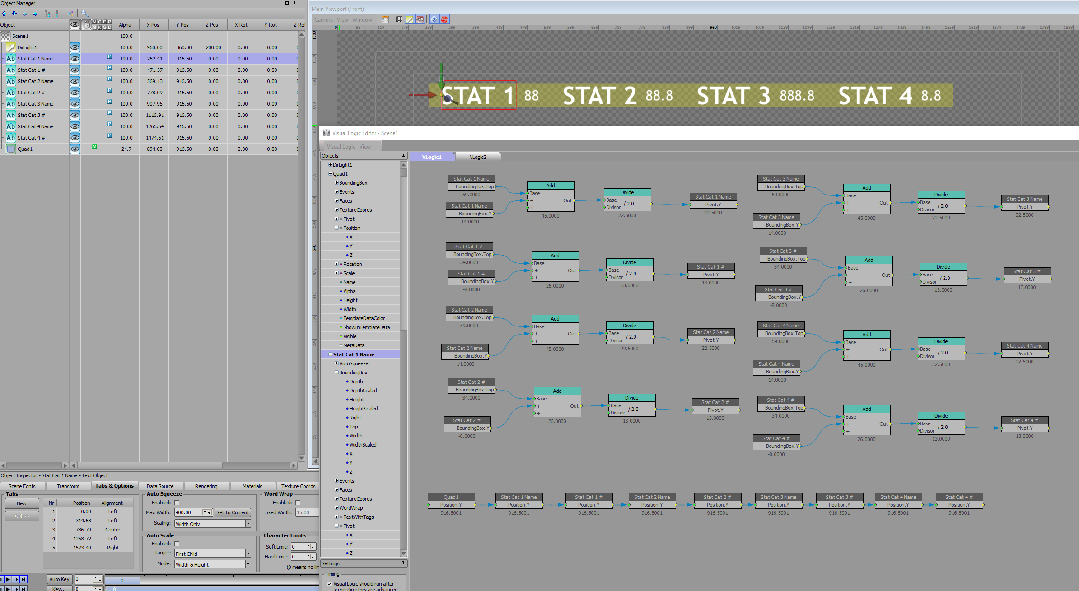1079x591 pixels.
Task: Click the Max Width input field
Action: [188, 512]
